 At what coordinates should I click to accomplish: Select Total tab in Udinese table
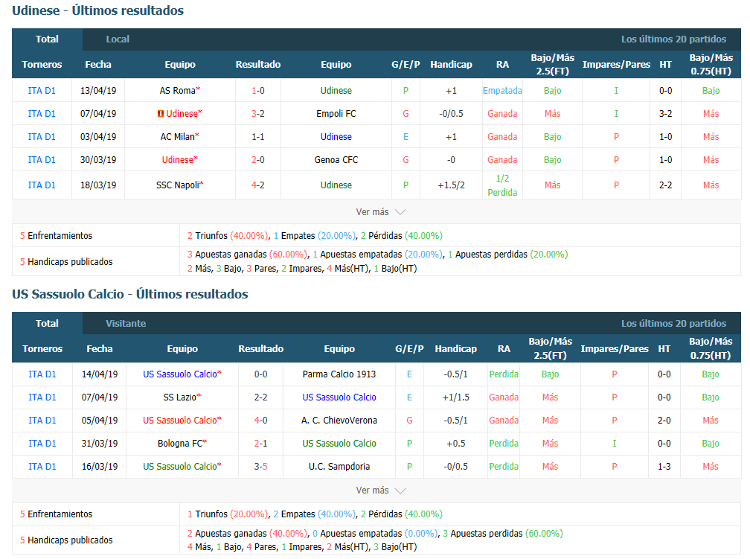click(x=47, y=39)
